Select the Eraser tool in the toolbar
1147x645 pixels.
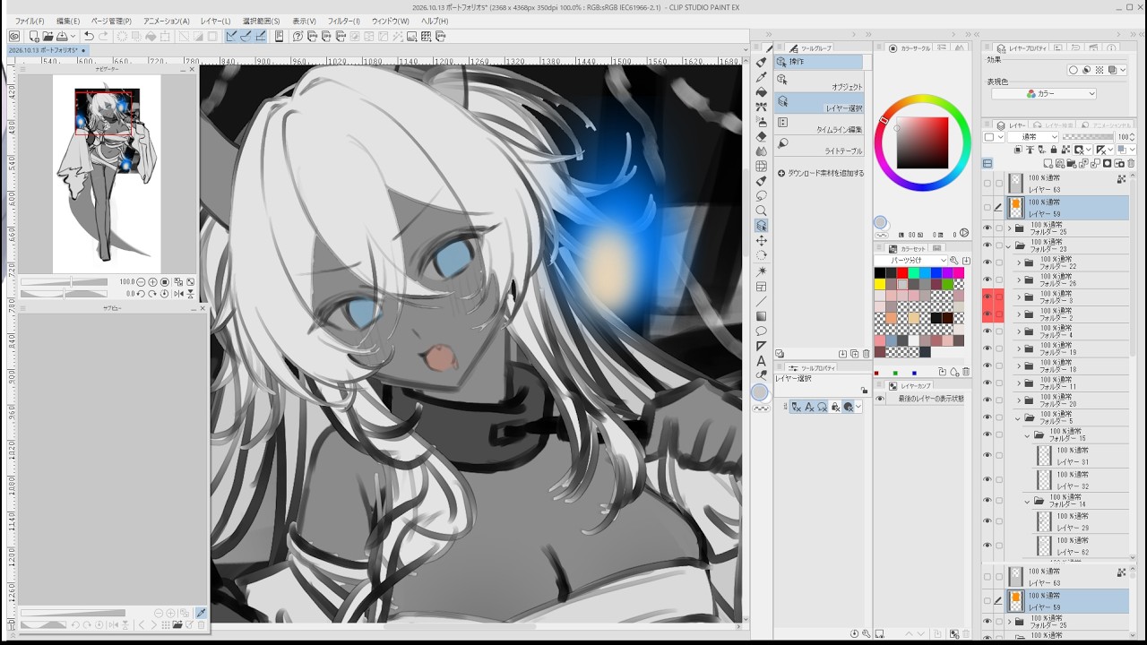pos(762,136)
